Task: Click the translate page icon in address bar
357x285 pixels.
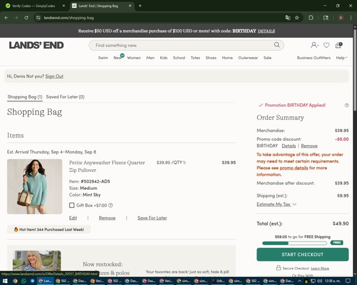Action: tap(288, 18)
